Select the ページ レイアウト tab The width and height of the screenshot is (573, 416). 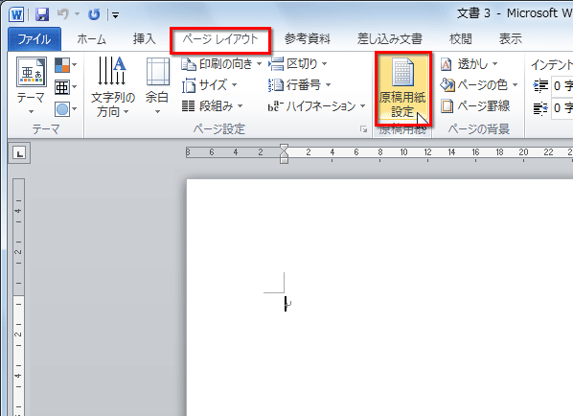click(x=220, y=39)
